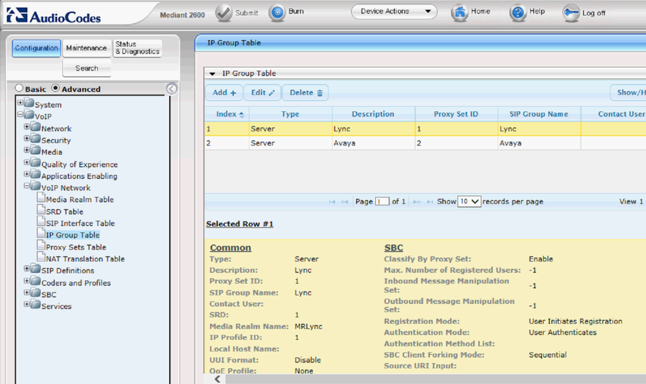
Task: Switch to the Maintenance tab
Action: point(87,48)
